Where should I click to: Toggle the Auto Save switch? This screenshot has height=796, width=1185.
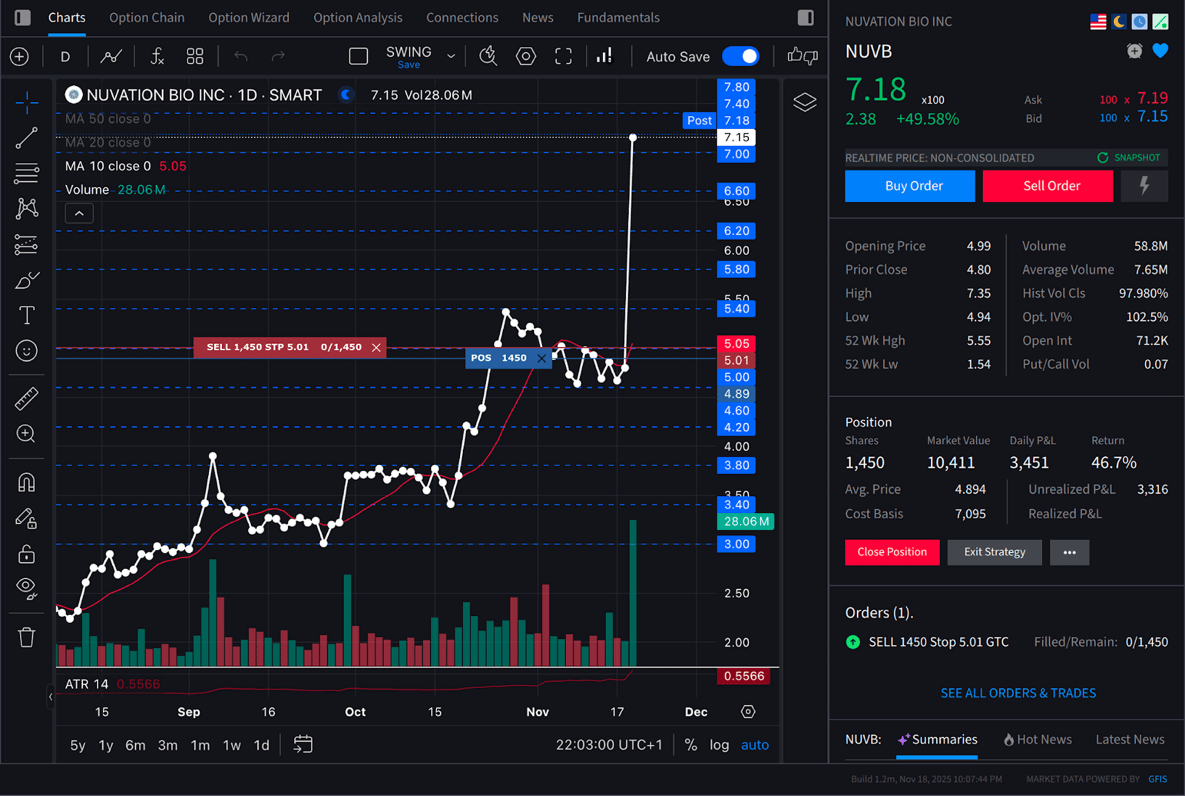click(x=741, y=57)
